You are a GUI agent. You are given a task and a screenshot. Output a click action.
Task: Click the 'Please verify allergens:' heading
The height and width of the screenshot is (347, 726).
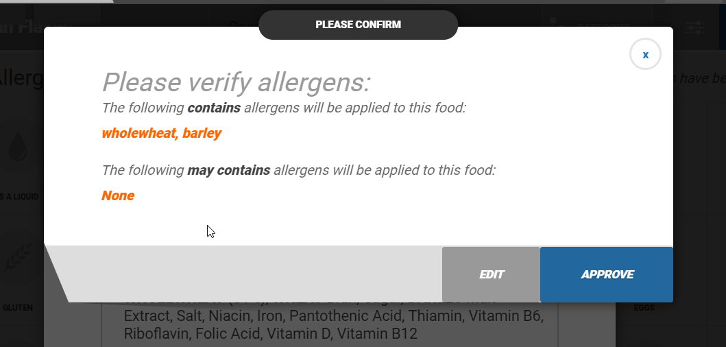click(x=236, y=83)
